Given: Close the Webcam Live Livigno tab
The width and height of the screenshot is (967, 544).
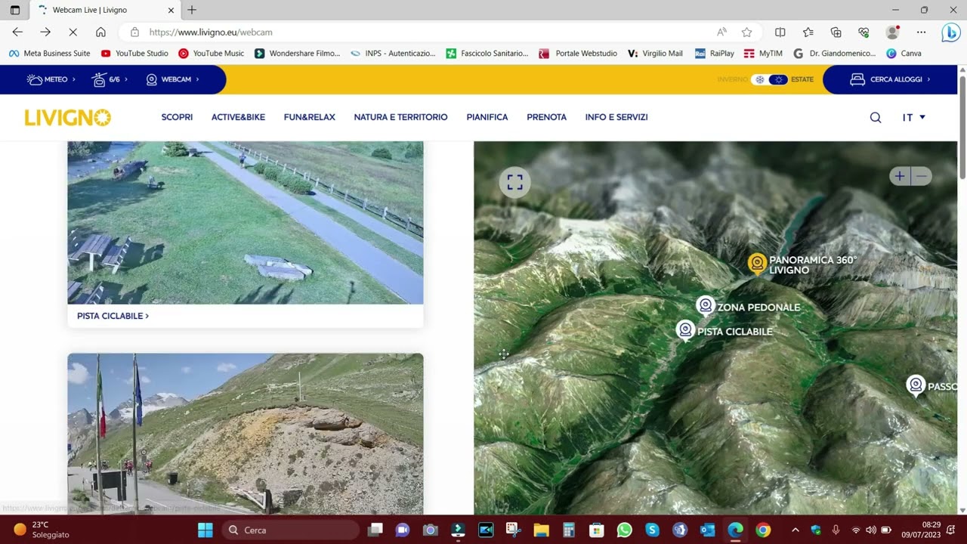Looking at the screenshot, I should [x=171, y=10].
